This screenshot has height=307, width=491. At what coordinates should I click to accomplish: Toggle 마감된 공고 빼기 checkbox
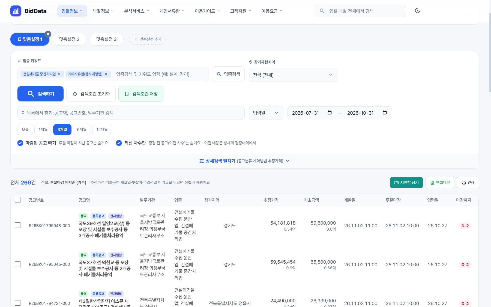[x=20, y=143]
